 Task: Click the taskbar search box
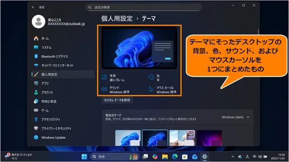pyautogui.click(x=115, y=157)
